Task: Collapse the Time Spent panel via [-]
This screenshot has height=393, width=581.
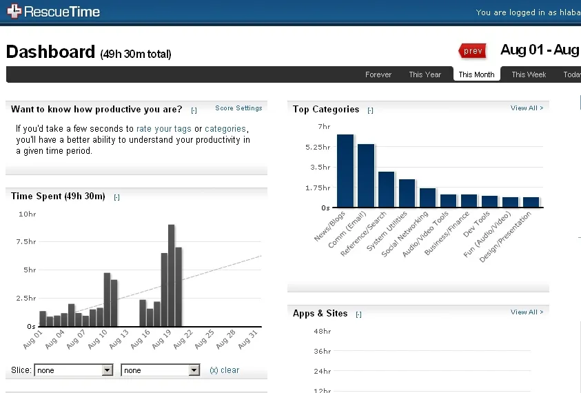Action: (x=116, y=197)
